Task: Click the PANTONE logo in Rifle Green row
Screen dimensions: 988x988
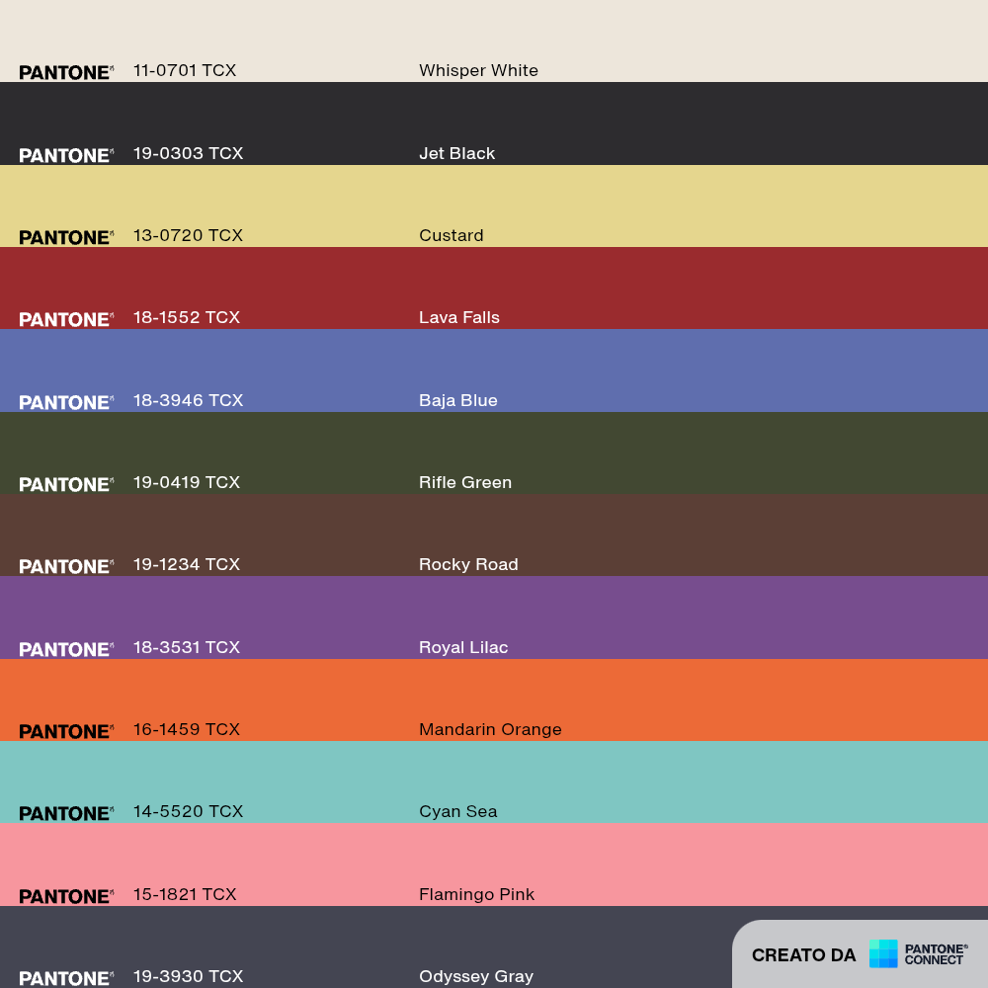Action: (x=66, y=484)
